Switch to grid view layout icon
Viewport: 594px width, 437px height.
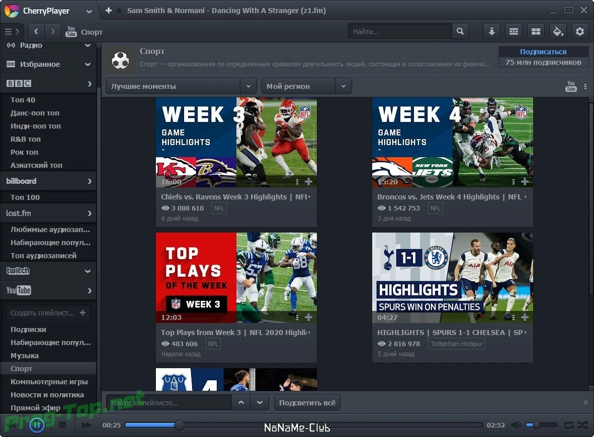(x=536, y=32)
